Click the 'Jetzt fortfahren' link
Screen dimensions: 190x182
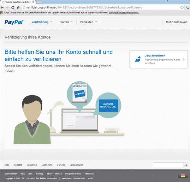click(x=155, y=56)
